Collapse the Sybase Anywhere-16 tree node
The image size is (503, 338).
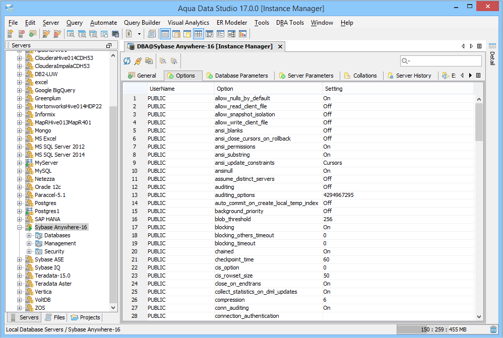20,227
